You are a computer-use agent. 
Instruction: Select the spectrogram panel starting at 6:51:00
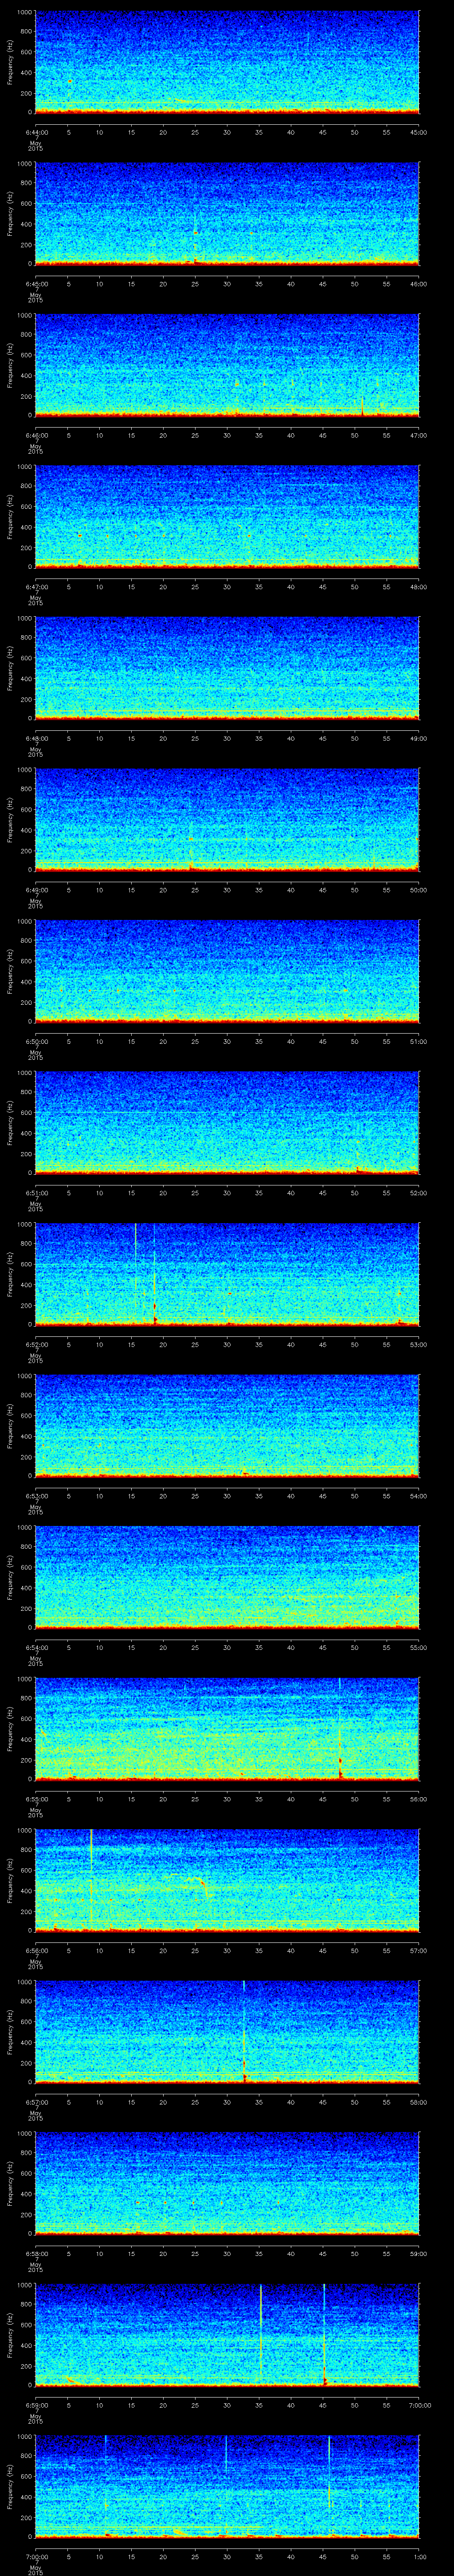point(227,1122)
